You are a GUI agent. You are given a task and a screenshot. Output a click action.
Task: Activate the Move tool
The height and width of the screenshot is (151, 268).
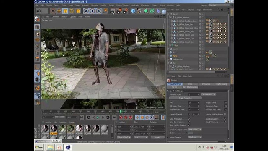[x=59, y=11]
